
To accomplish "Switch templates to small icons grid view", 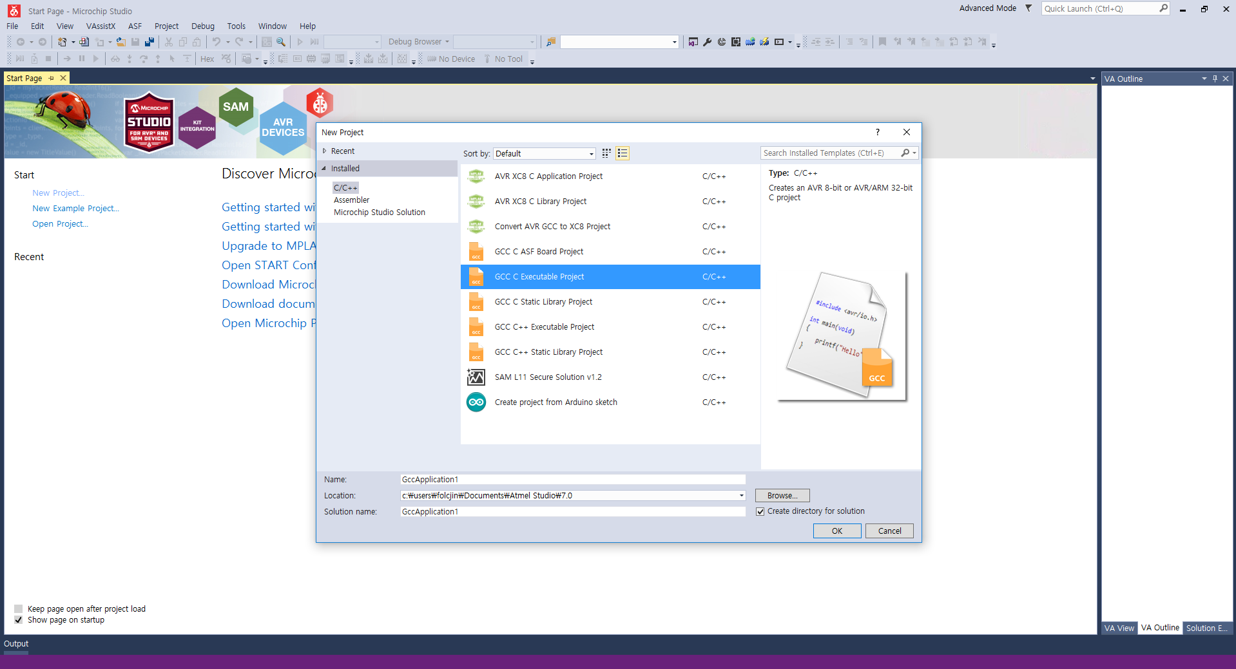I will coord(606,153).
